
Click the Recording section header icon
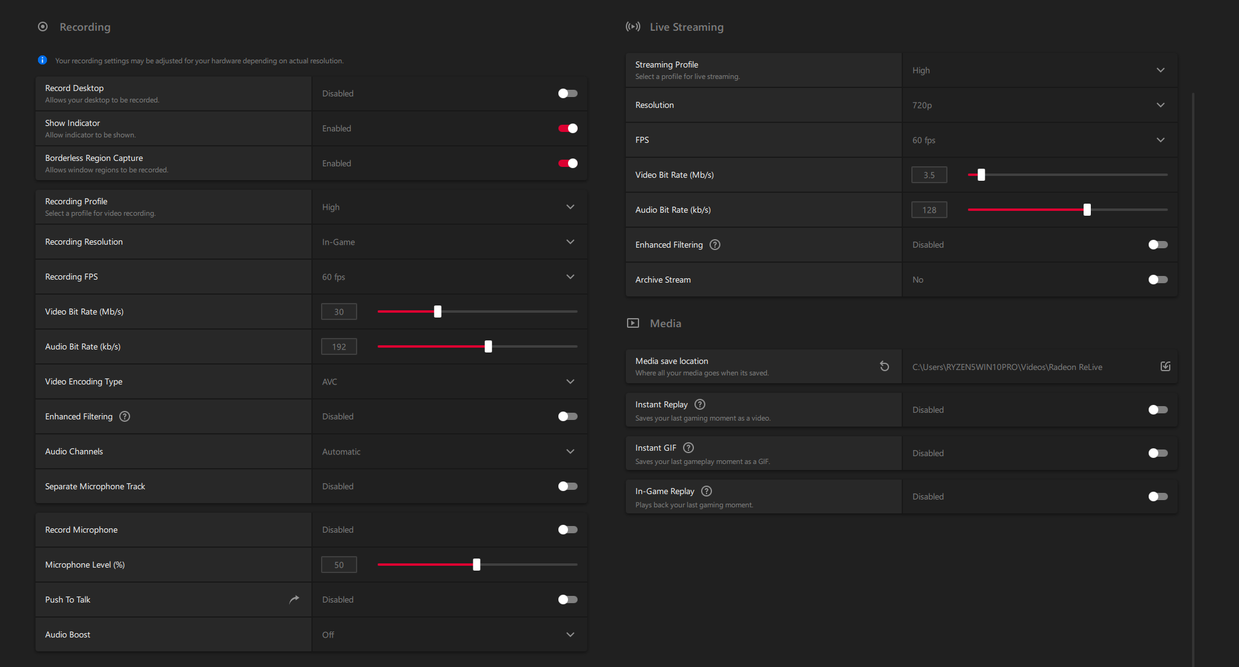[43, 27]
